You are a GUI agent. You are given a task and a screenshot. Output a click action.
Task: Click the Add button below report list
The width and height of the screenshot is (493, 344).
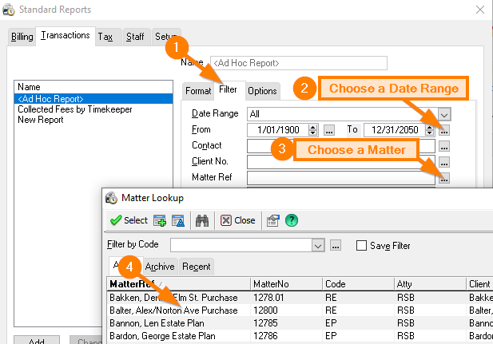(37, 341)
